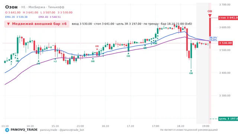This screenshot has height=134, width=238.
Task: Open the PANOVQ_TRADE channel name
Action: [24, 130]
